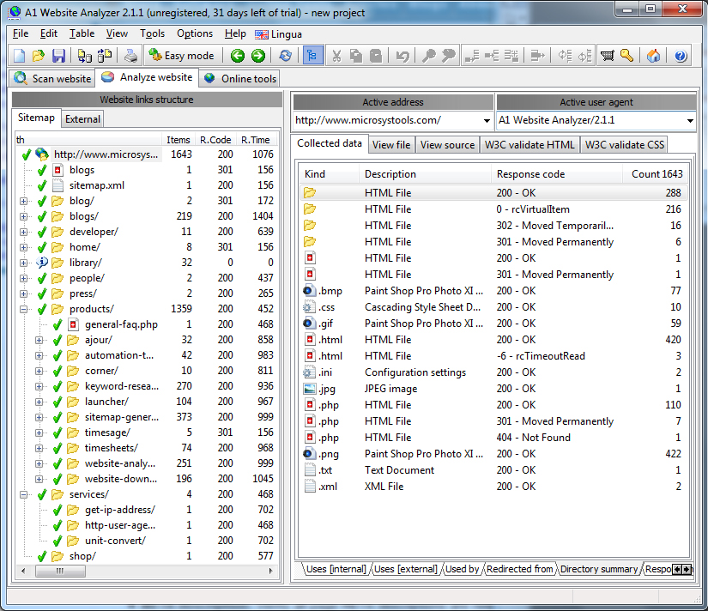Viewport: 708px width, 611px height.
Task: Click the green back arrow icon
Action: pyautogui.click(x=238, y=56)
